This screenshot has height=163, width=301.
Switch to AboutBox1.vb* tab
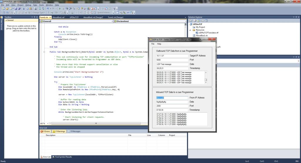(58, 17)
